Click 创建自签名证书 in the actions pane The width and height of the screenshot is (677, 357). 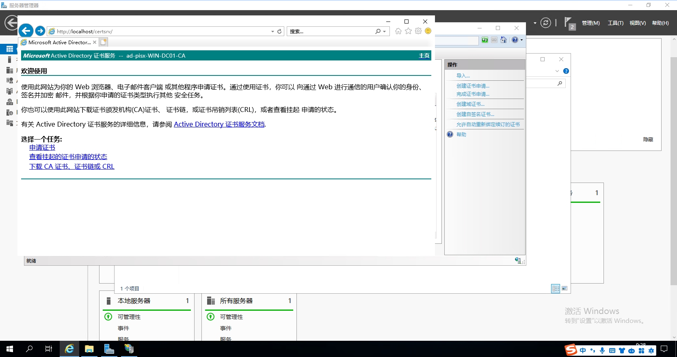coord(475,114)
